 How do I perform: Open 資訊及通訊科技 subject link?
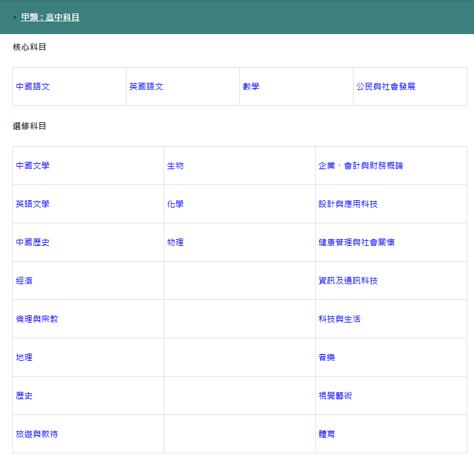(x=347, y=281)
